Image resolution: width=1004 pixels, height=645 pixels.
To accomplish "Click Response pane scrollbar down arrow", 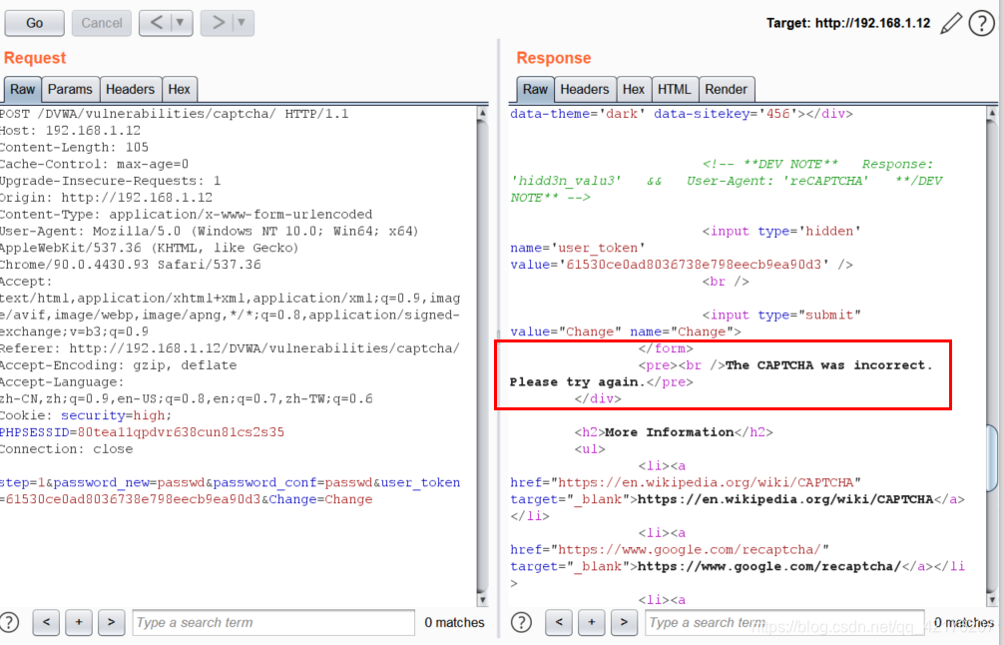I will click(x=992, y=599).
